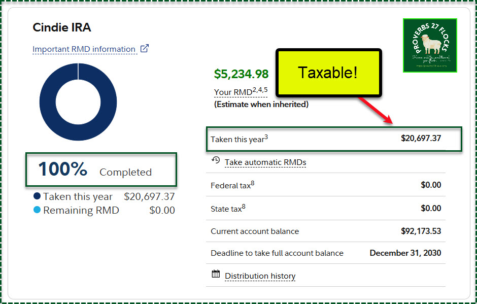This screenshot has height=304, width=477.
Task: Click the donut chart showing RMD progress
Action: point(78,102)
